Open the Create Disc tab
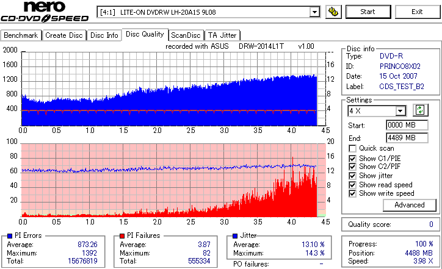 [64, 35]
